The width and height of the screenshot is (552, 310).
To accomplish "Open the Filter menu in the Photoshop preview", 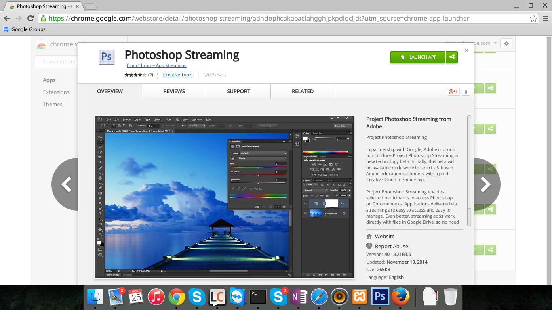I will 168,119.
